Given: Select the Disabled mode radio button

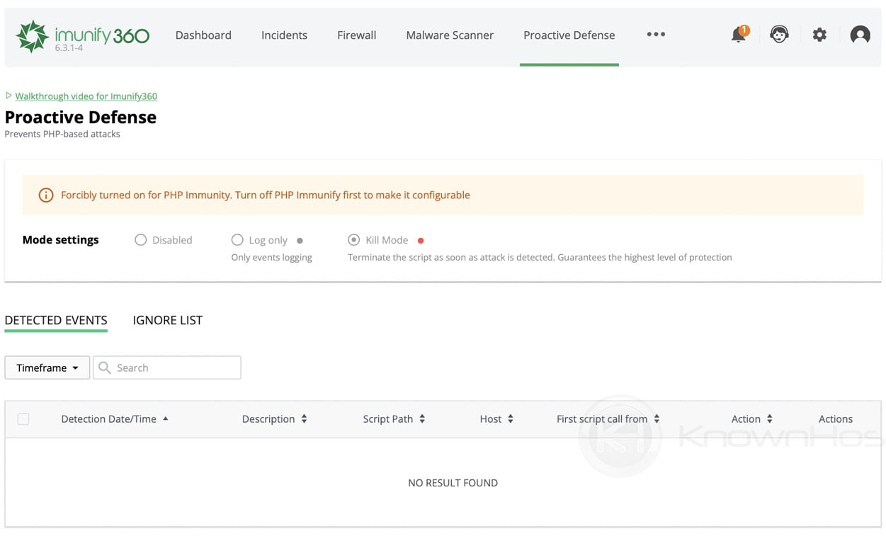Looking at the screenshot, I should pos(140,240).
